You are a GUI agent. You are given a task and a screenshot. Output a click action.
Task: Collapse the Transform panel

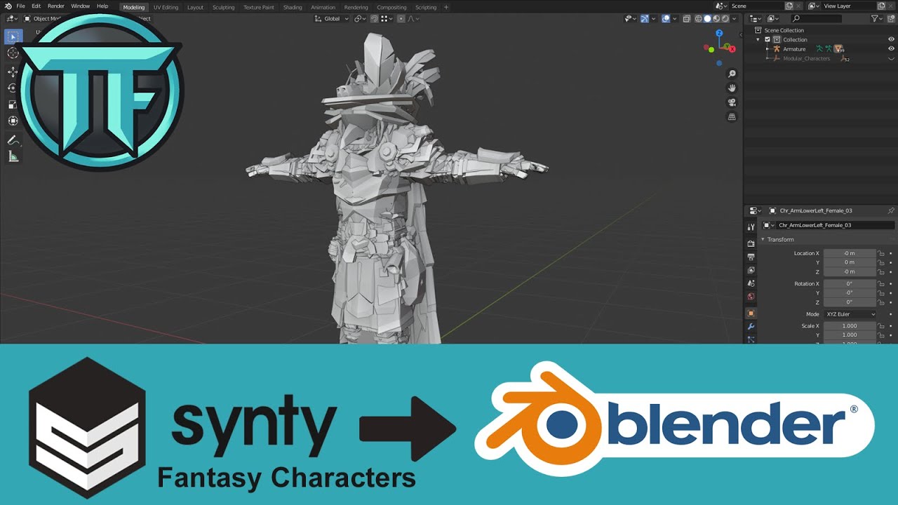coord(763,239)
